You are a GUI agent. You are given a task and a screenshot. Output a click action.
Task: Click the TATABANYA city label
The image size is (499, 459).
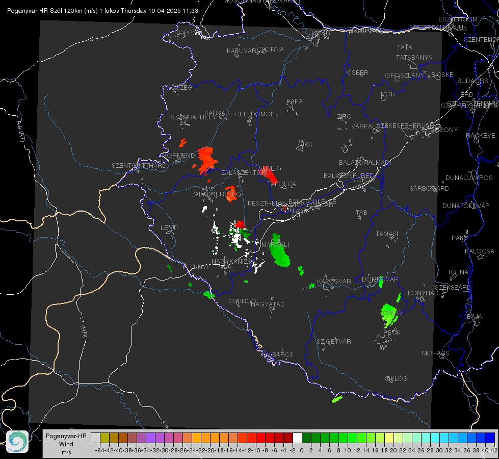pyautogui.click(x=414, y=57)
